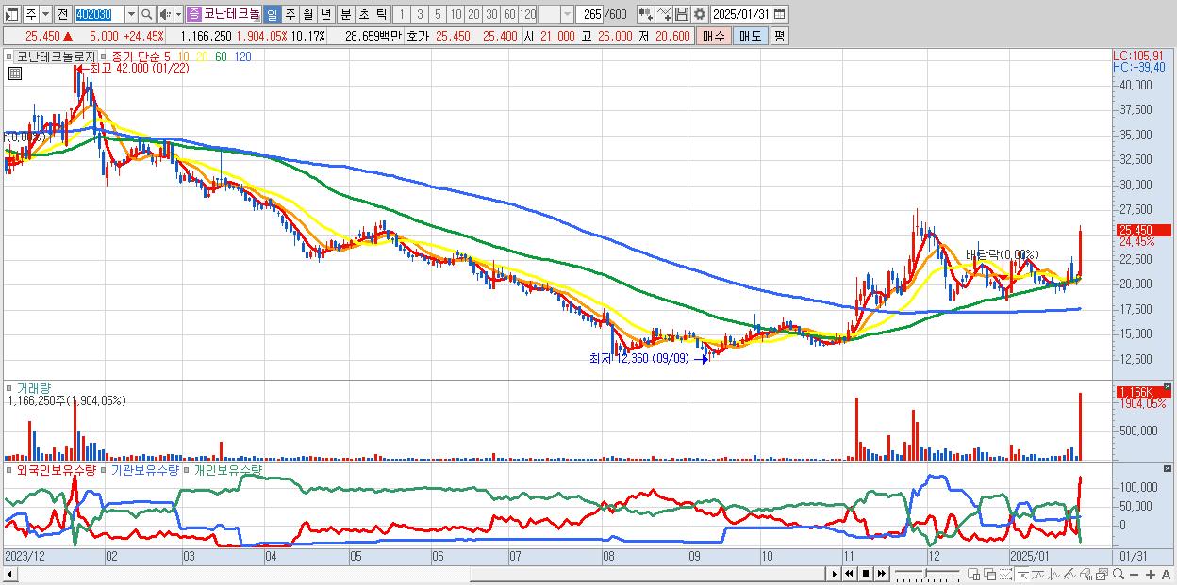
Task: Click the overlapping windows icon
Action: pos(990,575)
